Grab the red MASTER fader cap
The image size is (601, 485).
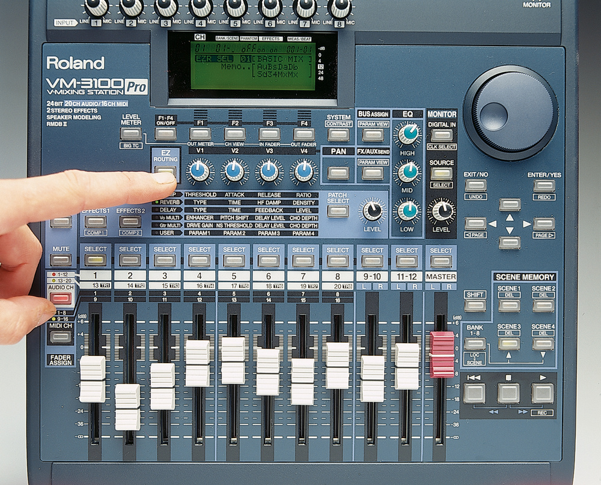pyautogui.click(x=442, y=354)
